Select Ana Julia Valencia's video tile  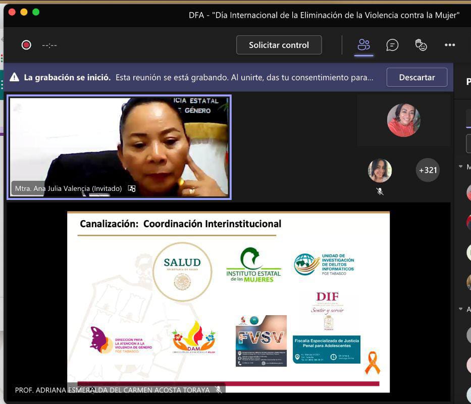pyautogui.click(x=119, y=146)
